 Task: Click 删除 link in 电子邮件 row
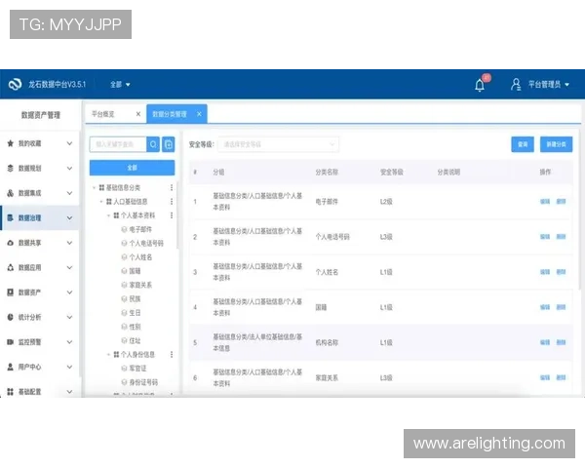(562, 202)
